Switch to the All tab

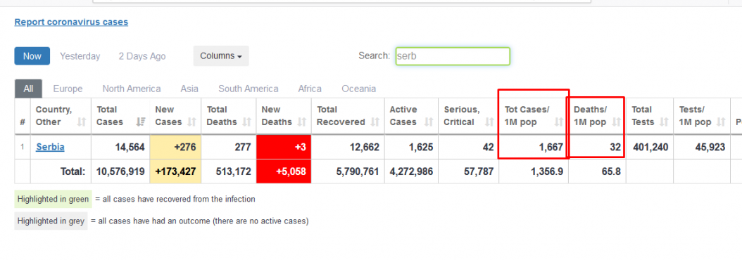click(28, 89)
